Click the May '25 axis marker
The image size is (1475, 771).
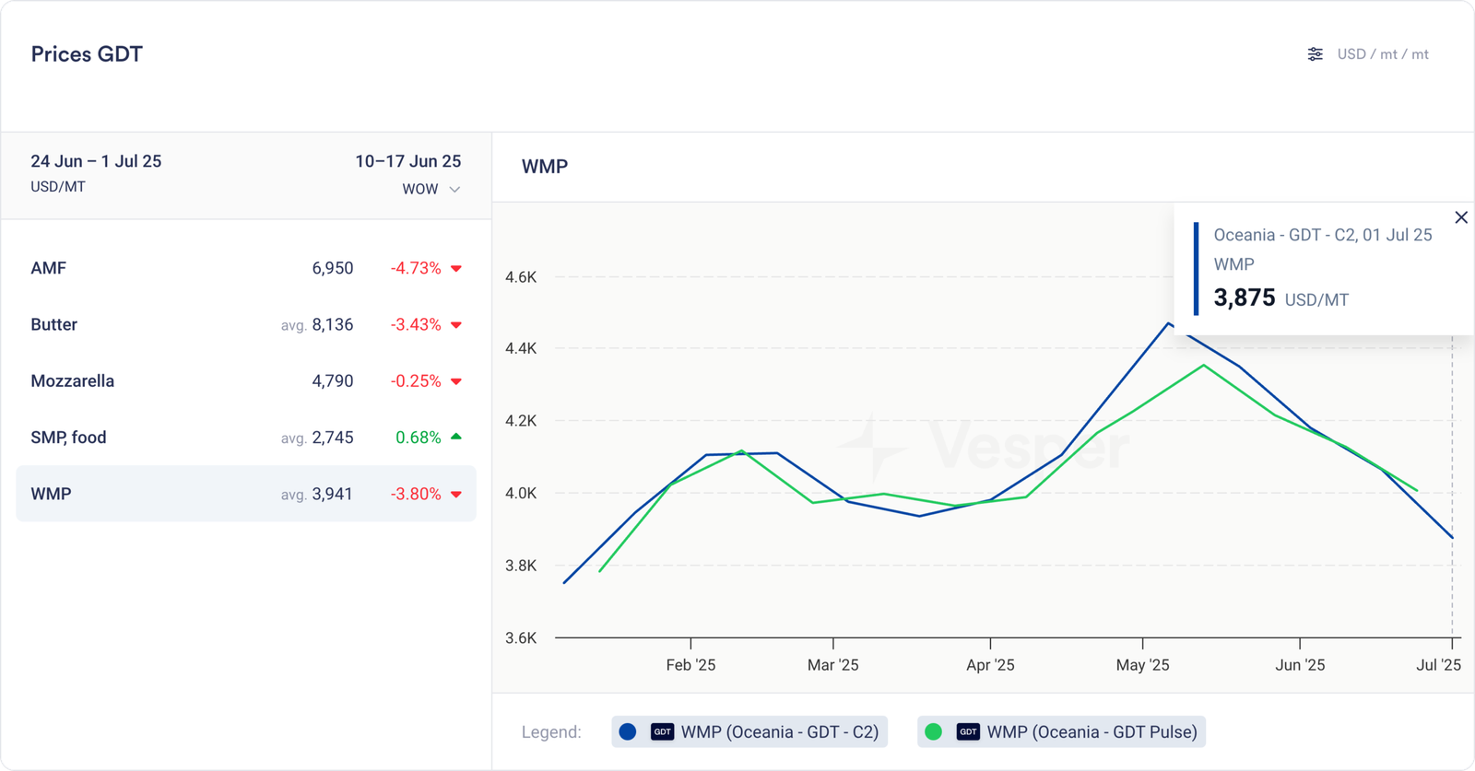click(1142, 664)
